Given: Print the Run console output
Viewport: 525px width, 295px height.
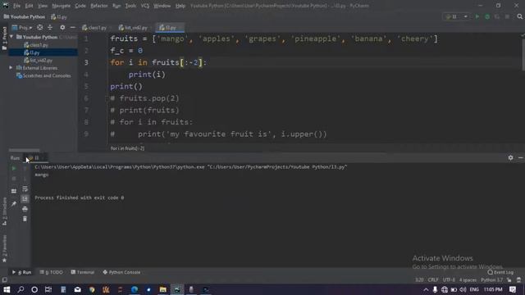Looking at the screenshot, I should (x=25, y=209).
